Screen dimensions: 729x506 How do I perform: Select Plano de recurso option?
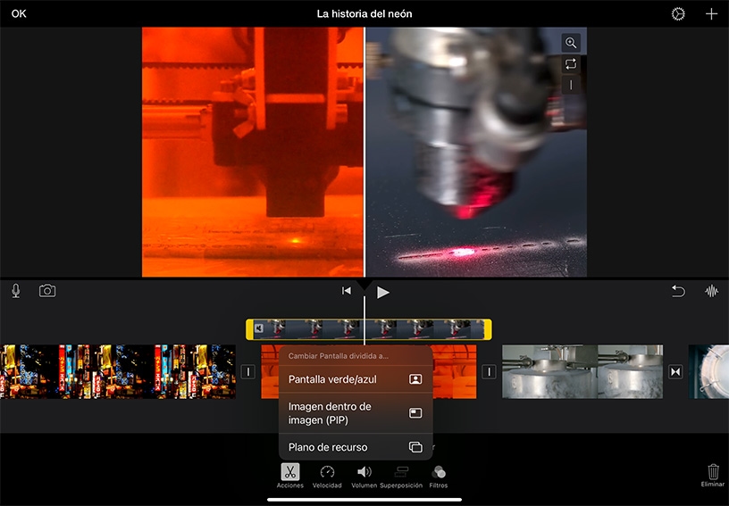click(x=356, y=447)
